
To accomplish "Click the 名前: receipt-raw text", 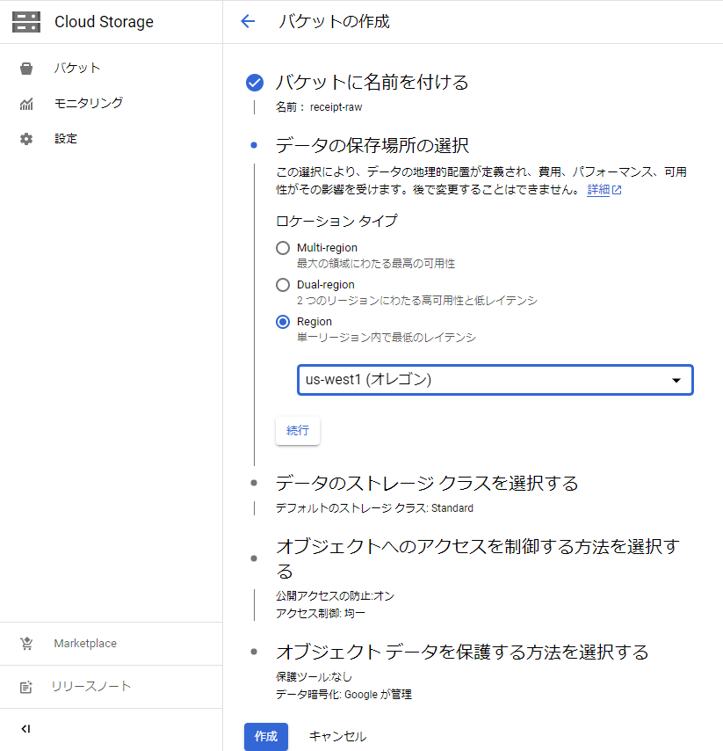I will pyautogui.click(x=319, y=107).
